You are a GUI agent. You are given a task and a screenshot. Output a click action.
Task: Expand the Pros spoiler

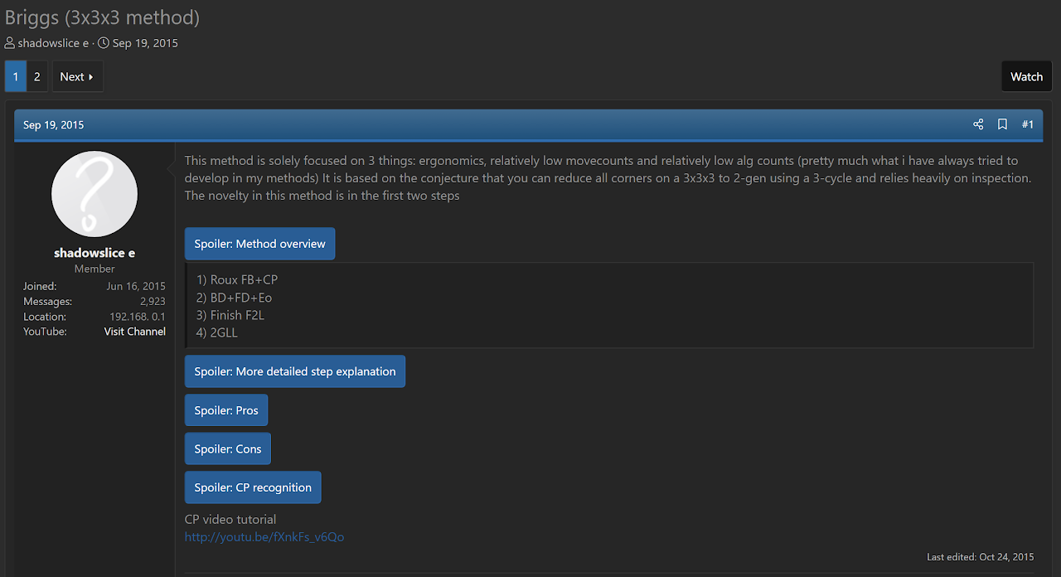(x=226, y=410)
